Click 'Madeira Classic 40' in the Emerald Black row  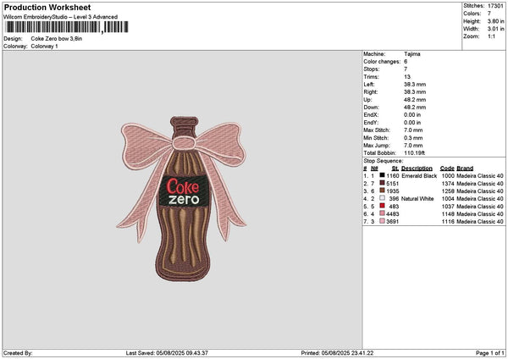(x=480, y=176)
